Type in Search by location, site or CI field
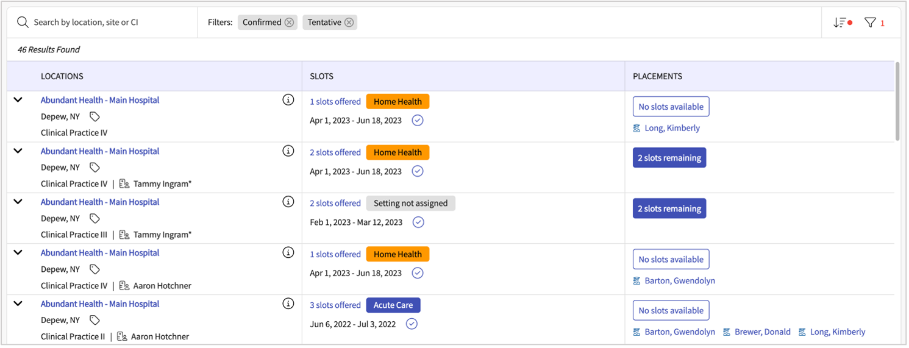 click(x=110, y=23)
